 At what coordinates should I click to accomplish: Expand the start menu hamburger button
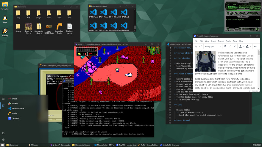pos(3,99)
